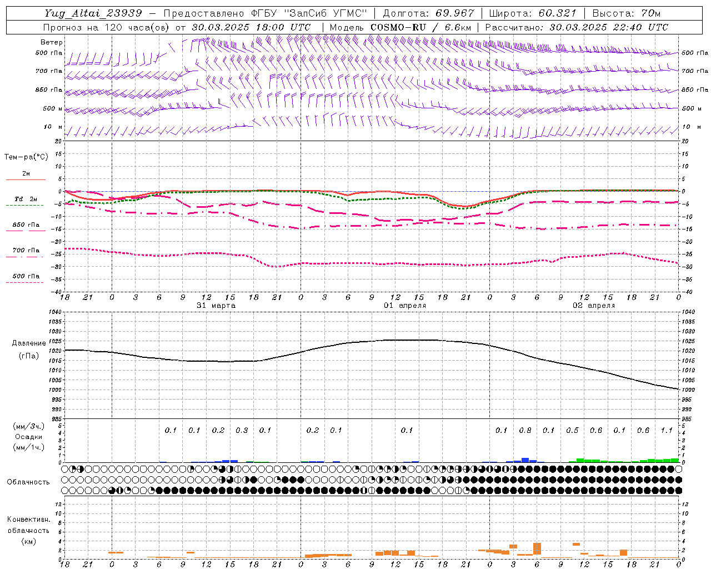Click the Td 2м legend entry
This screenshot has width=711, height=569.
(x=25, y=199)
